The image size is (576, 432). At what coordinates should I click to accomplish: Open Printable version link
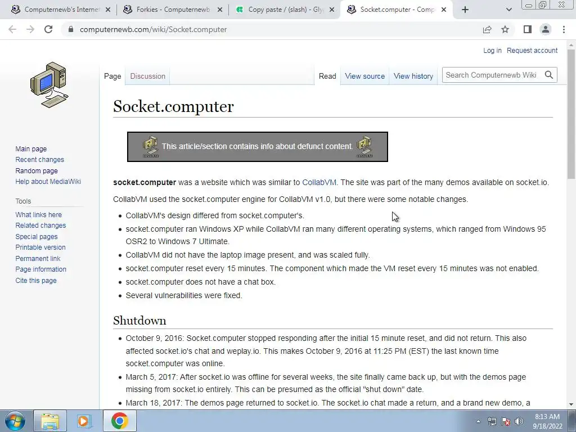[40, 247]
